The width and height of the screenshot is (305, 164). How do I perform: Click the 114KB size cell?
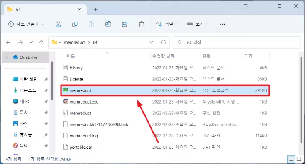(261, 136)
